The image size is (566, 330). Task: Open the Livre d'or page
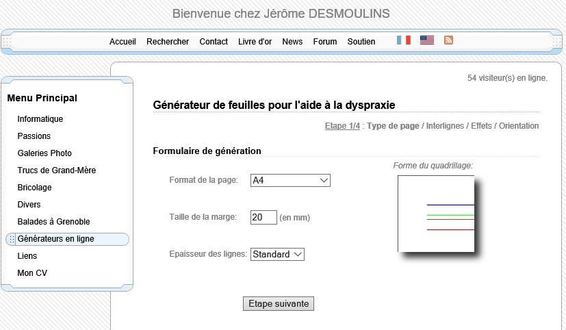pos(255,42)
